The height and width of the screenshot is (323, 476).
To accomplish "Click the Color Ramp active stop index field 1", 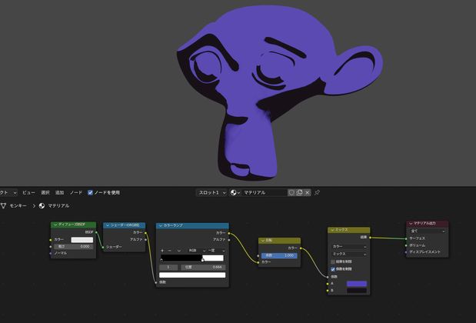I will tap(168, 268).
